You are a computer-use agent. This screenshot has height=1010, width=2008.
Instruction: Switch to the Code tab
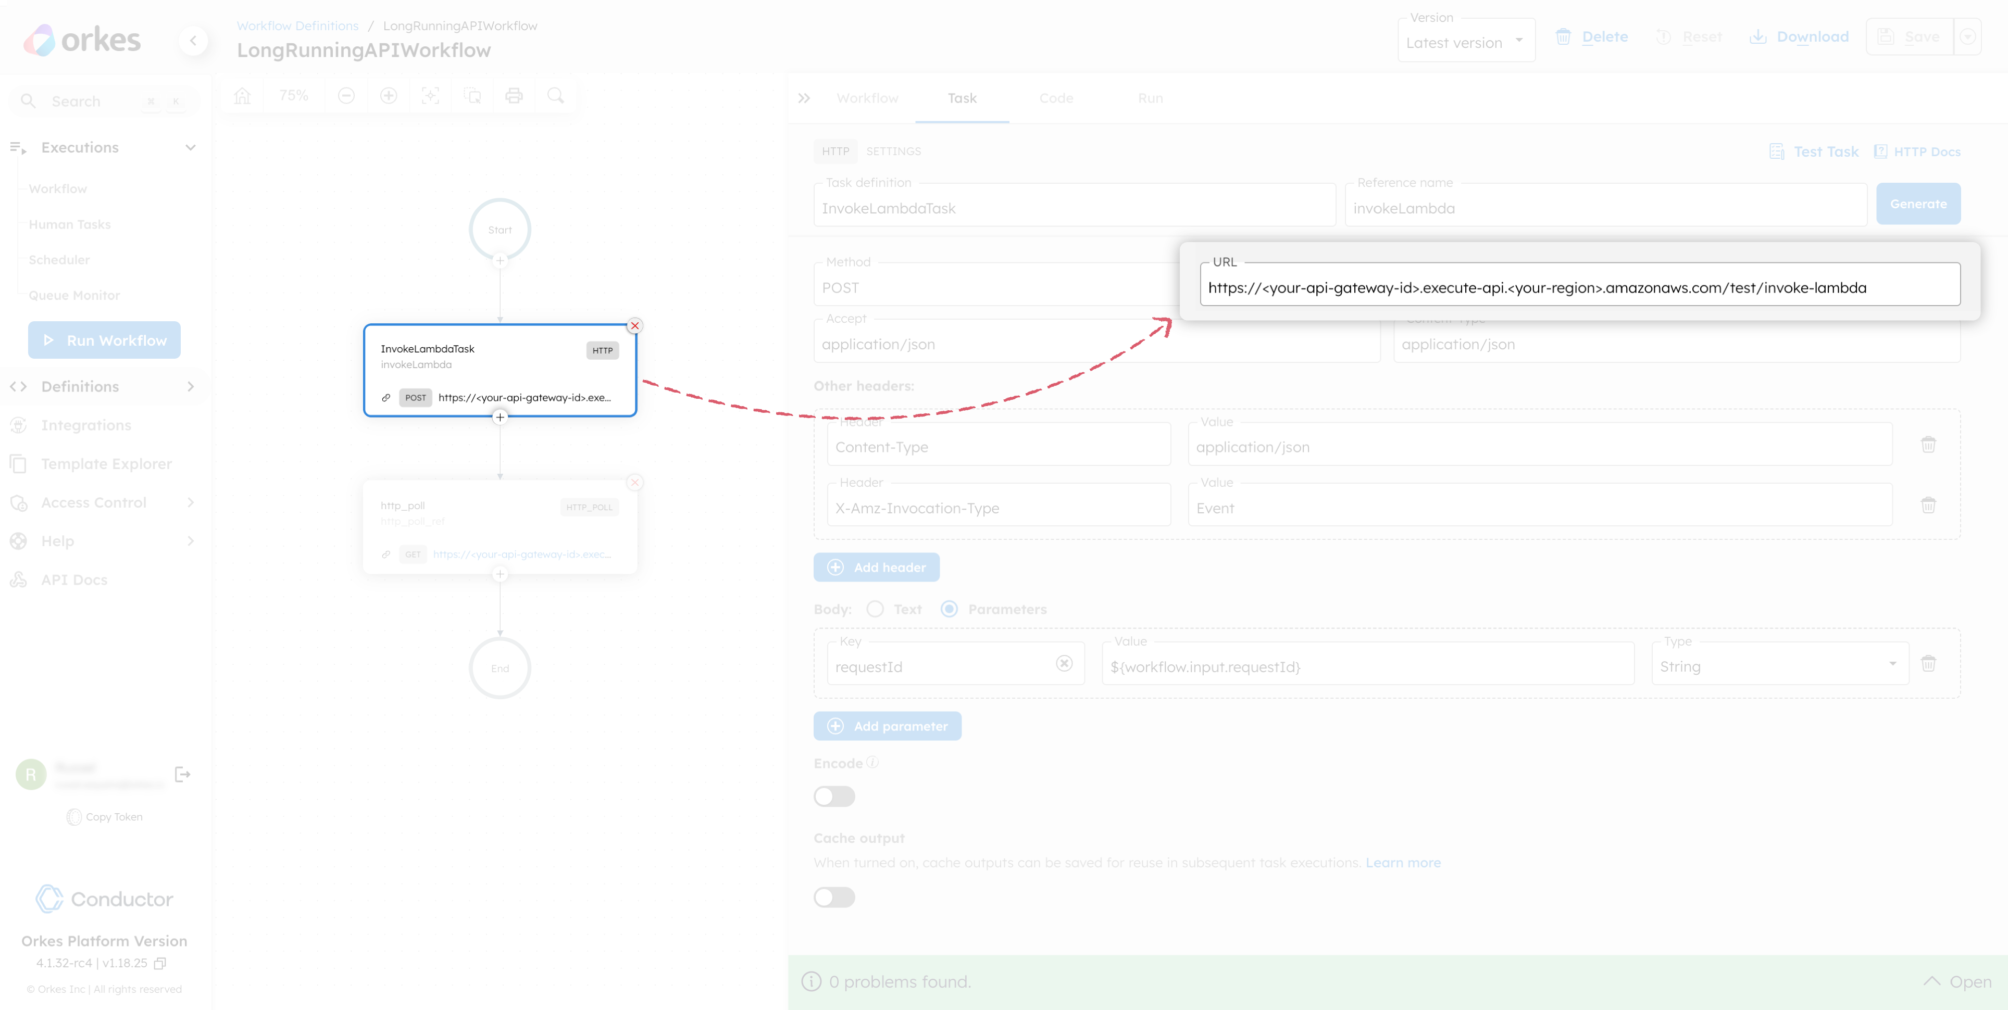click(1056, 98)
